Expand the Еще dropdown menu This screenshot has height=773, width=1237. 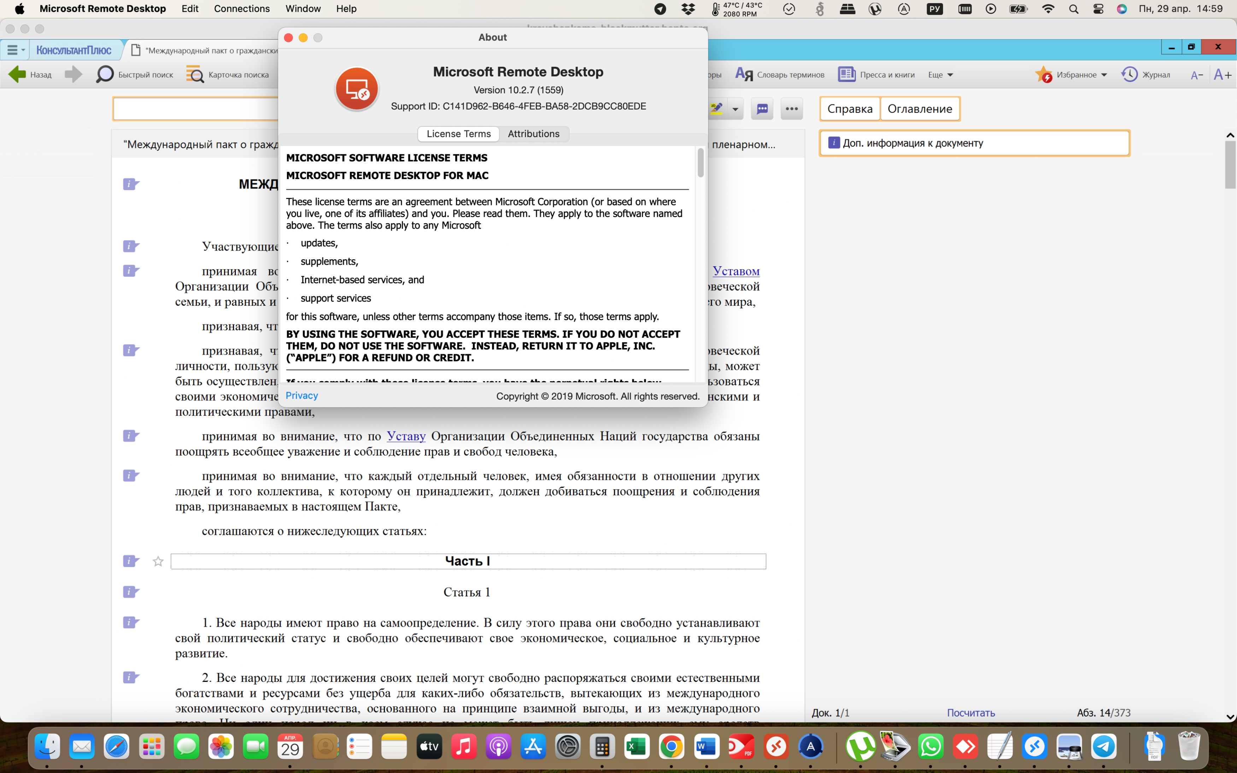tap(940, 75)
